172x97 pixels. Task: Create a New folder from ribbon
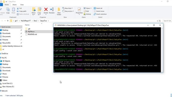(x=59, y=11)
